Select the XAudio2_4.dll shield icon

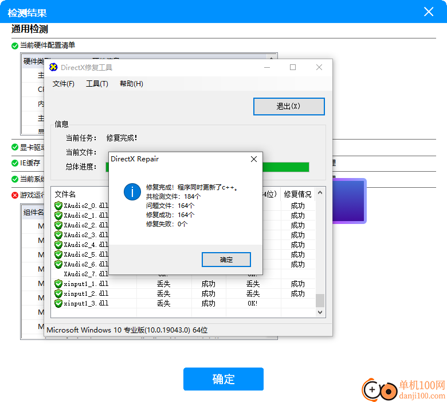58,245
